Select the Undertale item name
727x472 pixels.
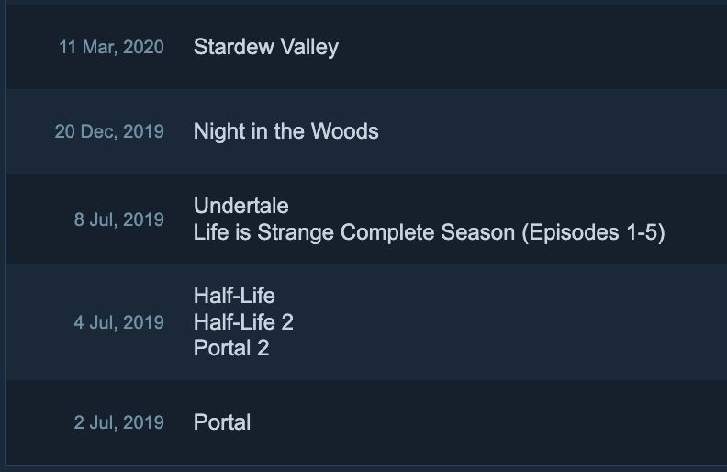pyautogui.click(x=241, y=206)
